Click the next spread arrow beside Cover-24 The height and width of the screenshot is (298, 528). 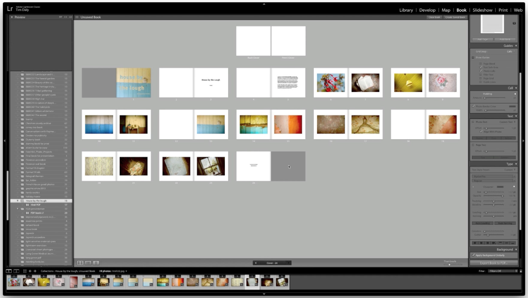(x=289, y=263)
